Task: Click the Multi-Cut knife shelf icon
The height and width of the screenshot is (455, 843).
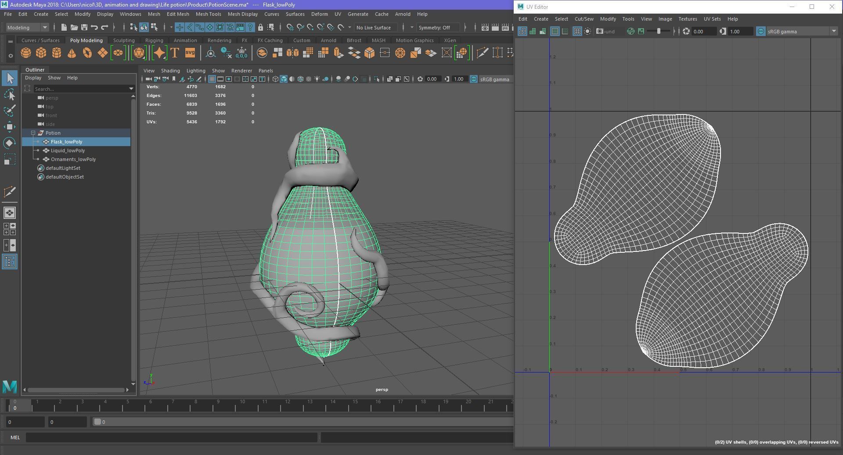Action: click(482, 53)
